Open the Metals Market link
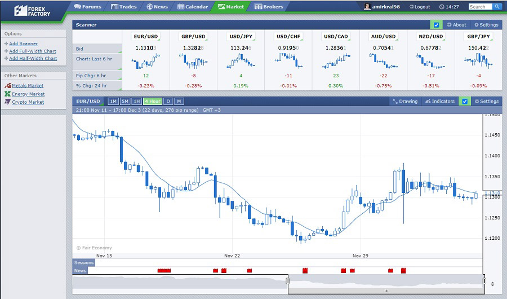Screen dimensions: 507x299 coord(28,86)
